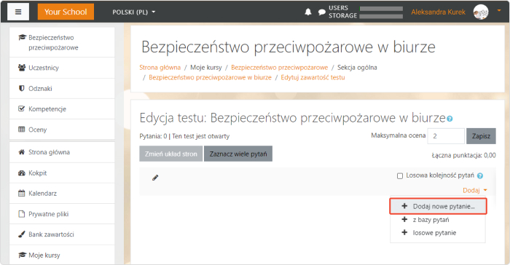Open Oceny sidebar item
Viewport: 510px width, 265px height.
[x=62, y=130]
